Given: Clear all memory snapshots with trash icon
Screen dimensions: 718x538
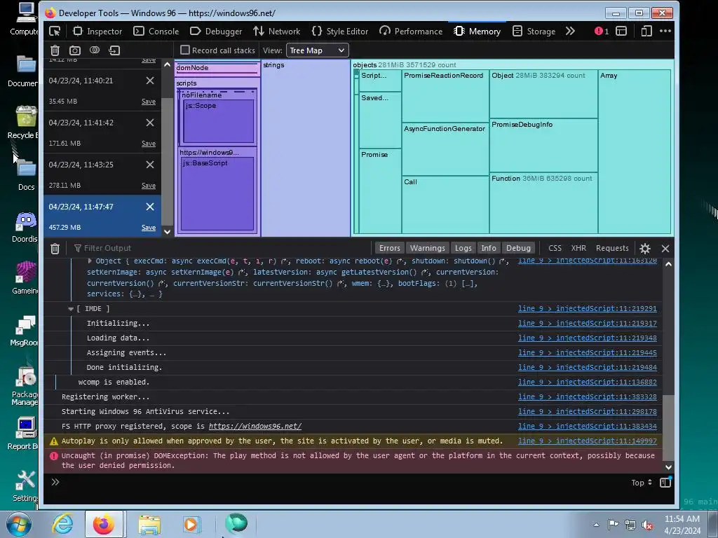Looking at the screenshot, I should click(55, 50).
